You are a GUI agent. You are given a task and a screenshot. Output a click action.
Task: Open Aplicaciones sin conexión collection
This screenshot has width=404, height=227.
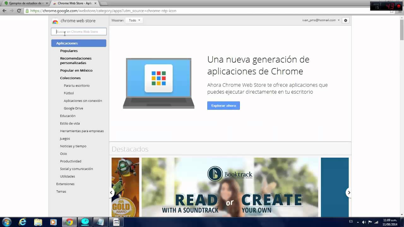[83, 101]
